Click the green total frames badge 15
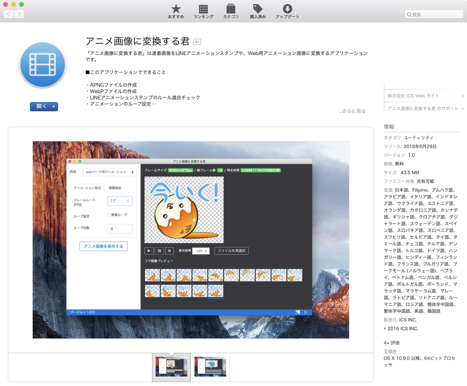 pos(220,171)
